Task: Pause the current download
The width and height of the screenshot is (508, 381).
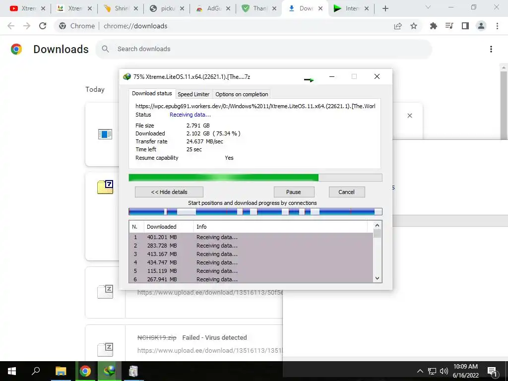Action: coord(294,192)
